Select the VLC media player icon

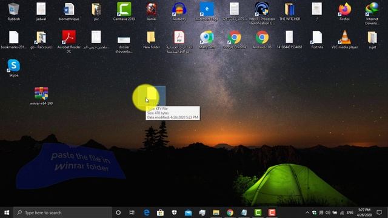click(345, 38)
